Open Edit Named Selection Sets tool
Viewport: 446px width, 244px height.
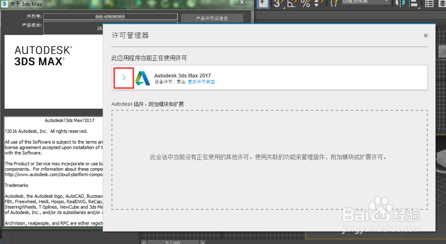[x=334, y=4]
